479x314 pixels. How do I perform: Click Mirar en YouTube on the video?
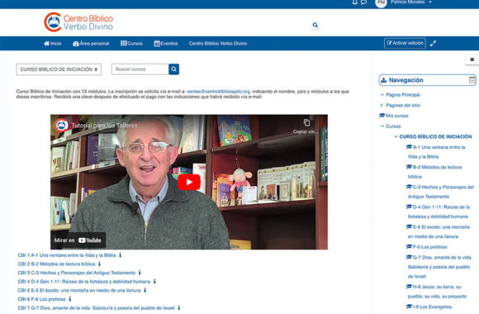click(x=78, y=240)
